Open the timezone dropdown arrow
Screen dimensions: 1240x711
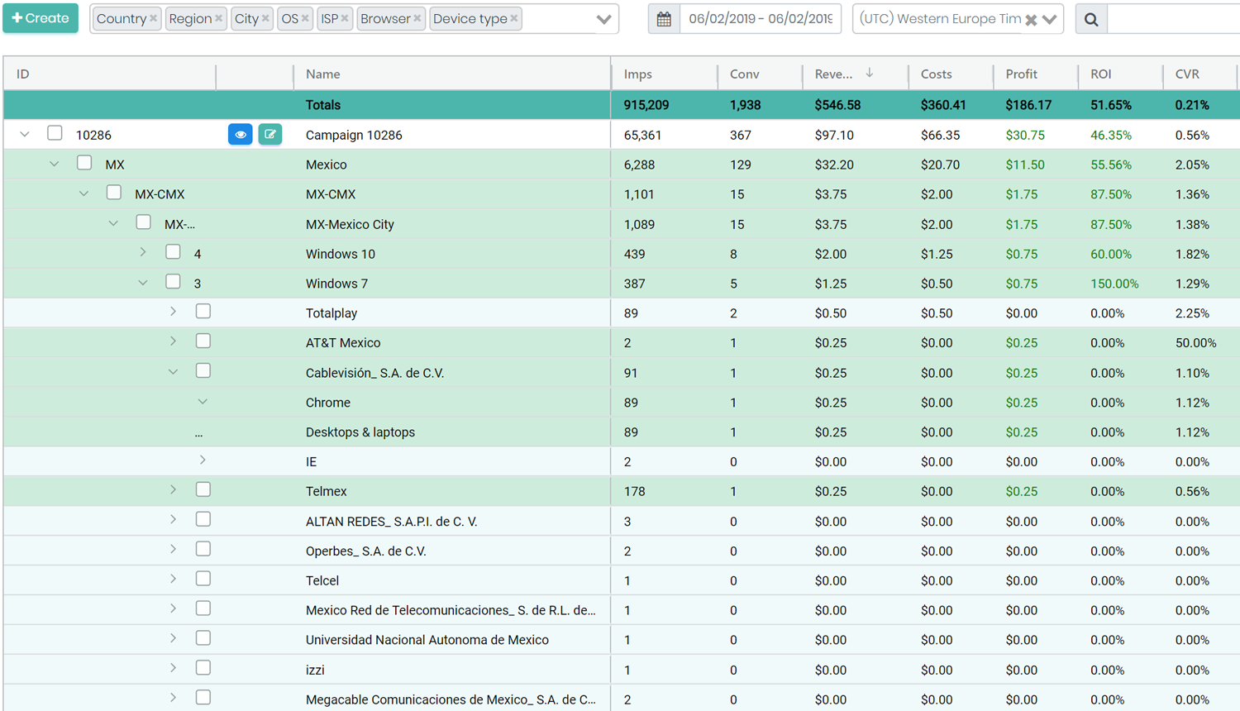[x=1050, y=19]
